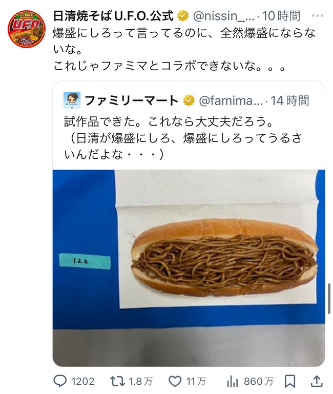Open the three-dot more options menu
The image size is (333, 394).
point(318,16)
